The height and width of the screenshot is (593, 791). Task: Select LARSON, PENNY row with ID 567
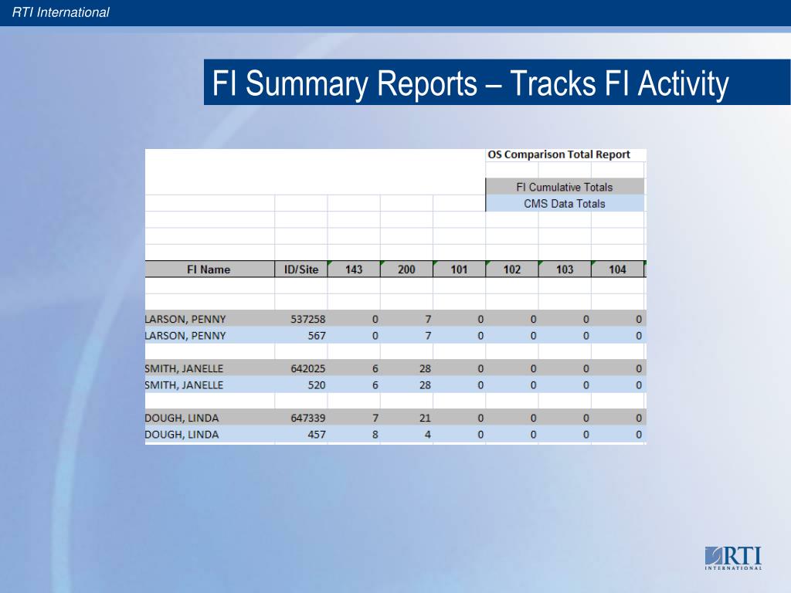tap(395, 335)
